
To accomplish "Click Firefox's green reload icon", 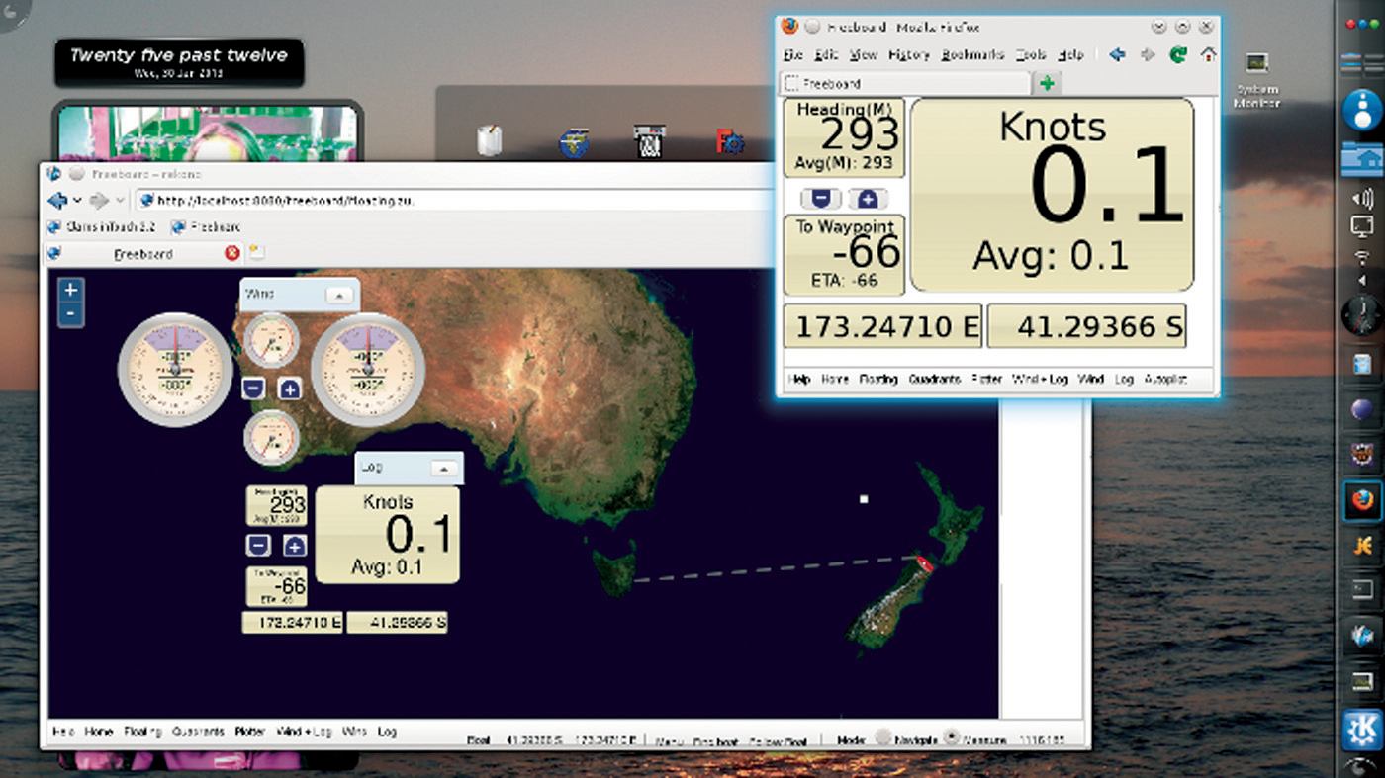I will 1177,55.
